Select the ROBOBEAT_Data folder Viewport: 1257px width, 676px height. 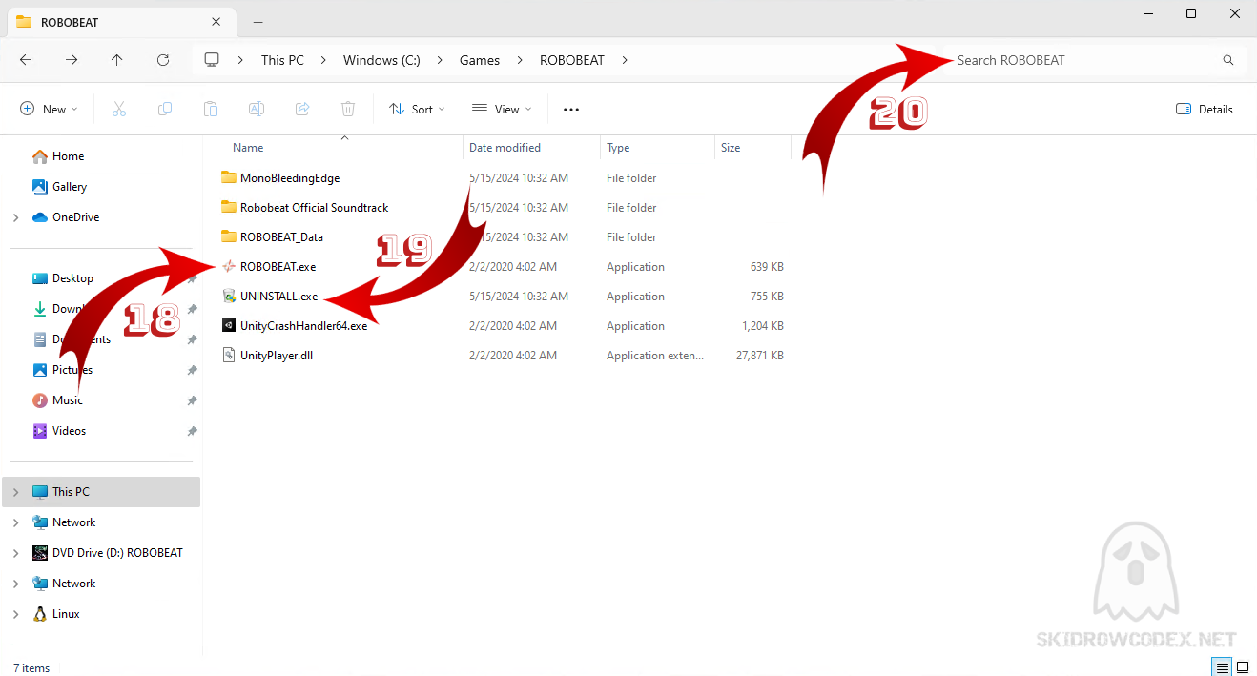point(281,237)
